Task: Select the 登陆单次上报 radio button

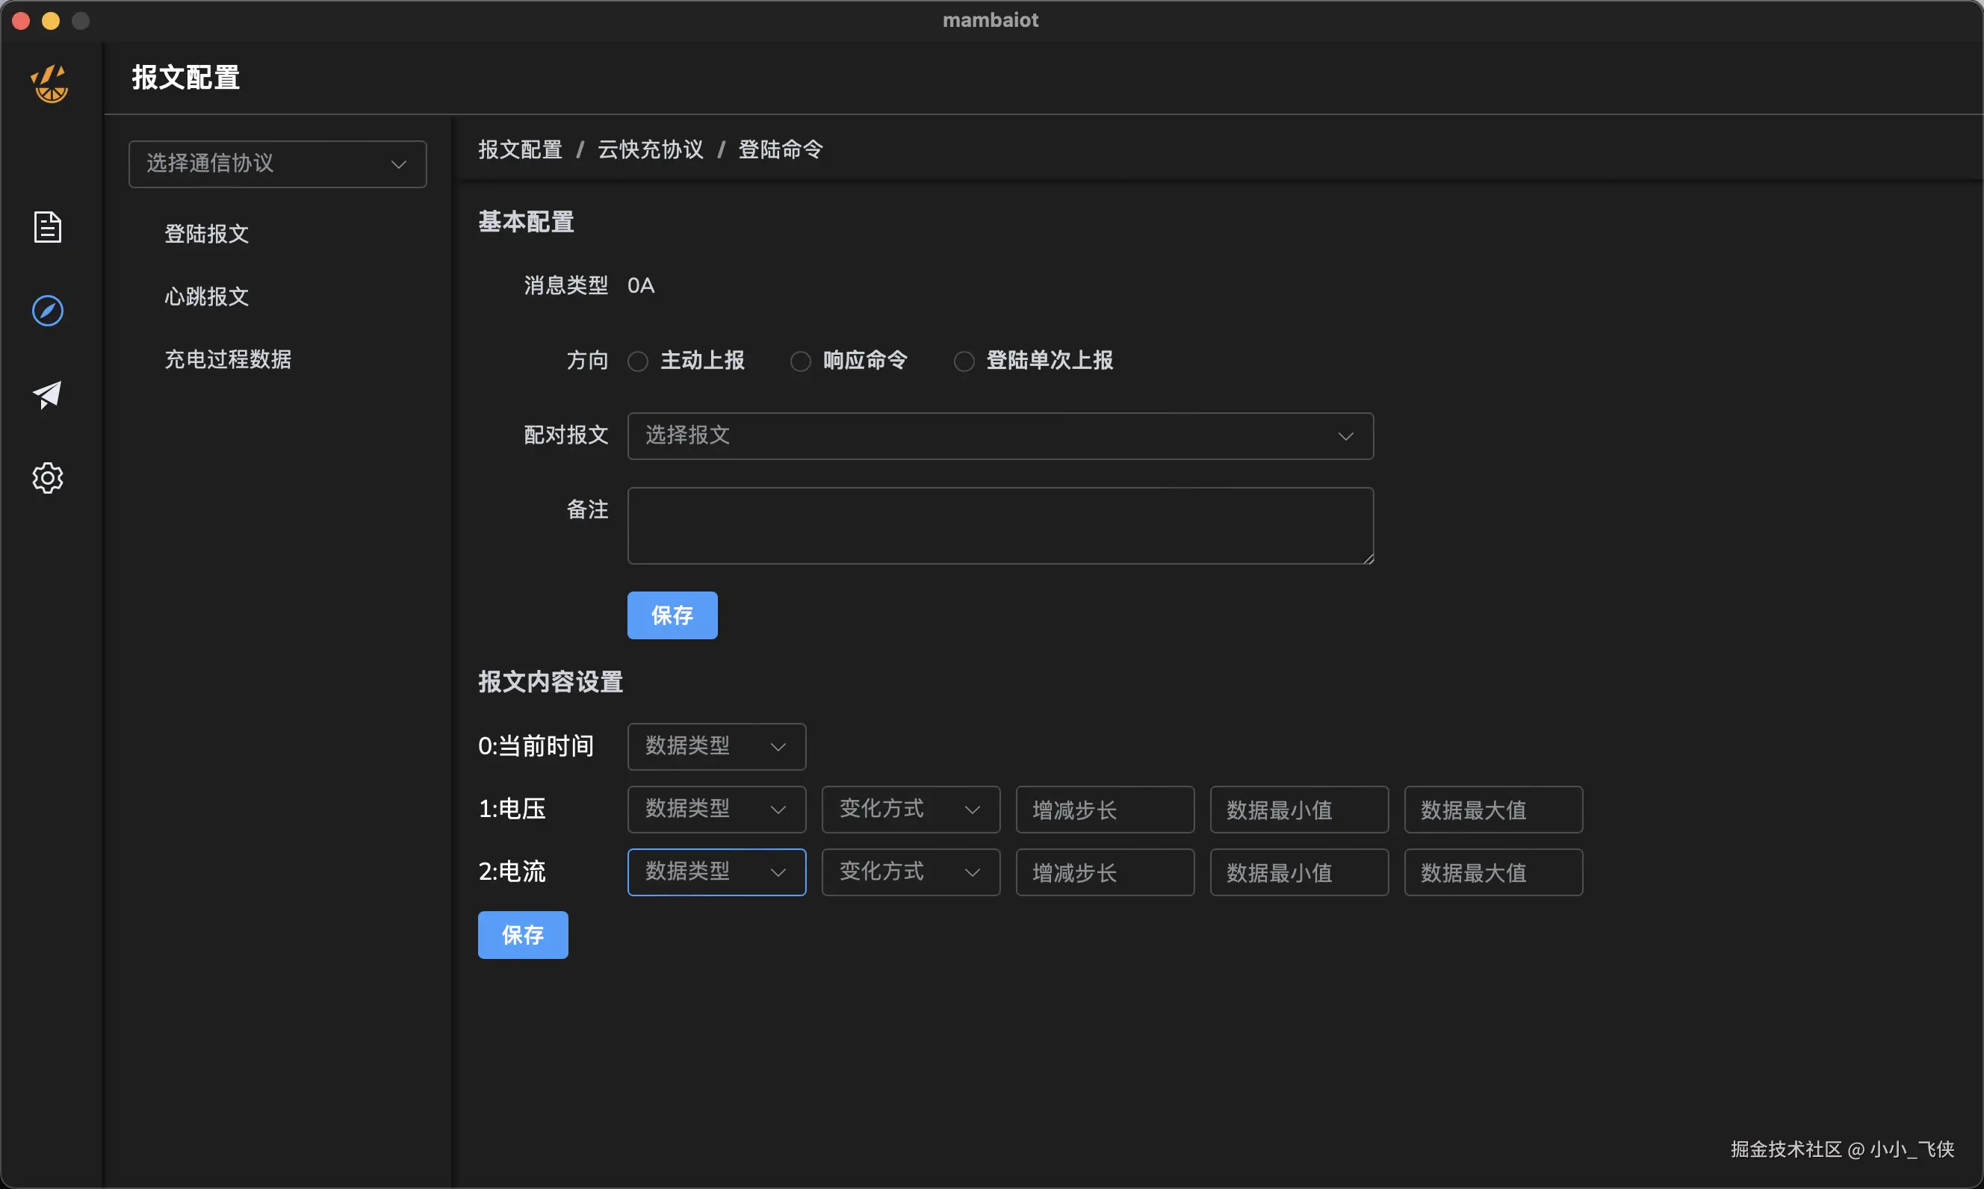Action: [964, 361]
